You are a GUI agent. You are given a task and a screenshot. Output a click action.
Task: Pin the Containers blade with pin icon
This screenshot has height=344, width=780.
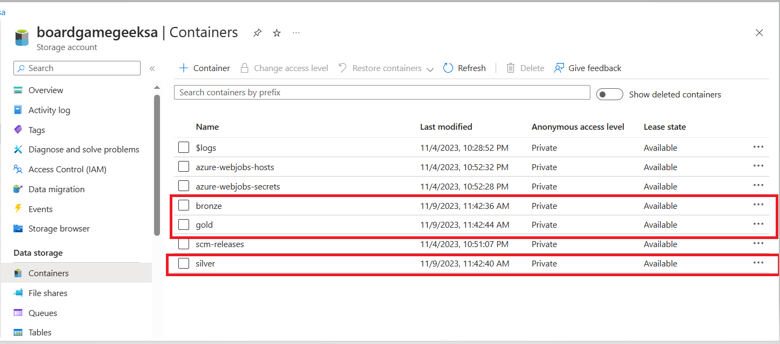point(257,33)
